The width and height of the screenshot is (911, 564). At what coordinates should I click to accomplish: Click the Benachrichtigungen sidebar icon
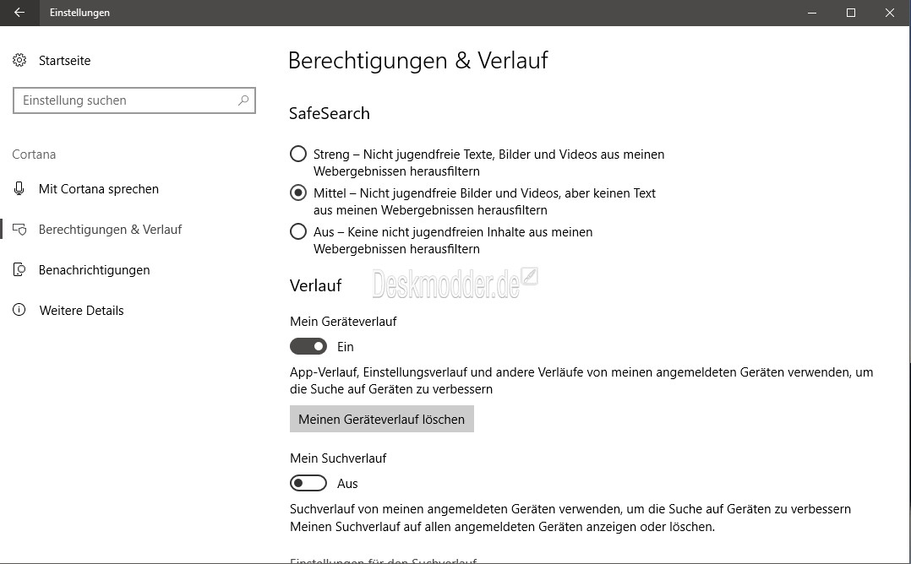(19, 270)
